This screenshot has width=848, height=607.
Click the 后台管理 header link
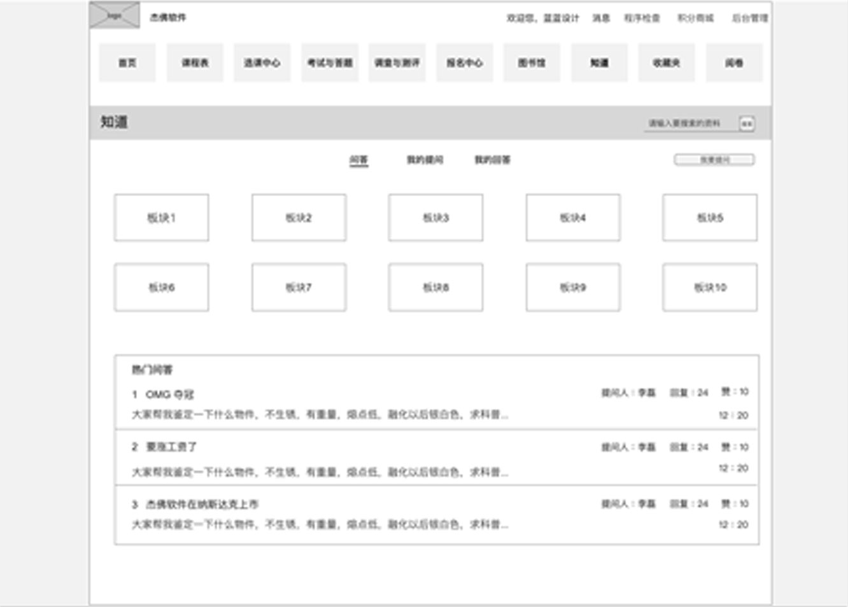tap(749, 18)
